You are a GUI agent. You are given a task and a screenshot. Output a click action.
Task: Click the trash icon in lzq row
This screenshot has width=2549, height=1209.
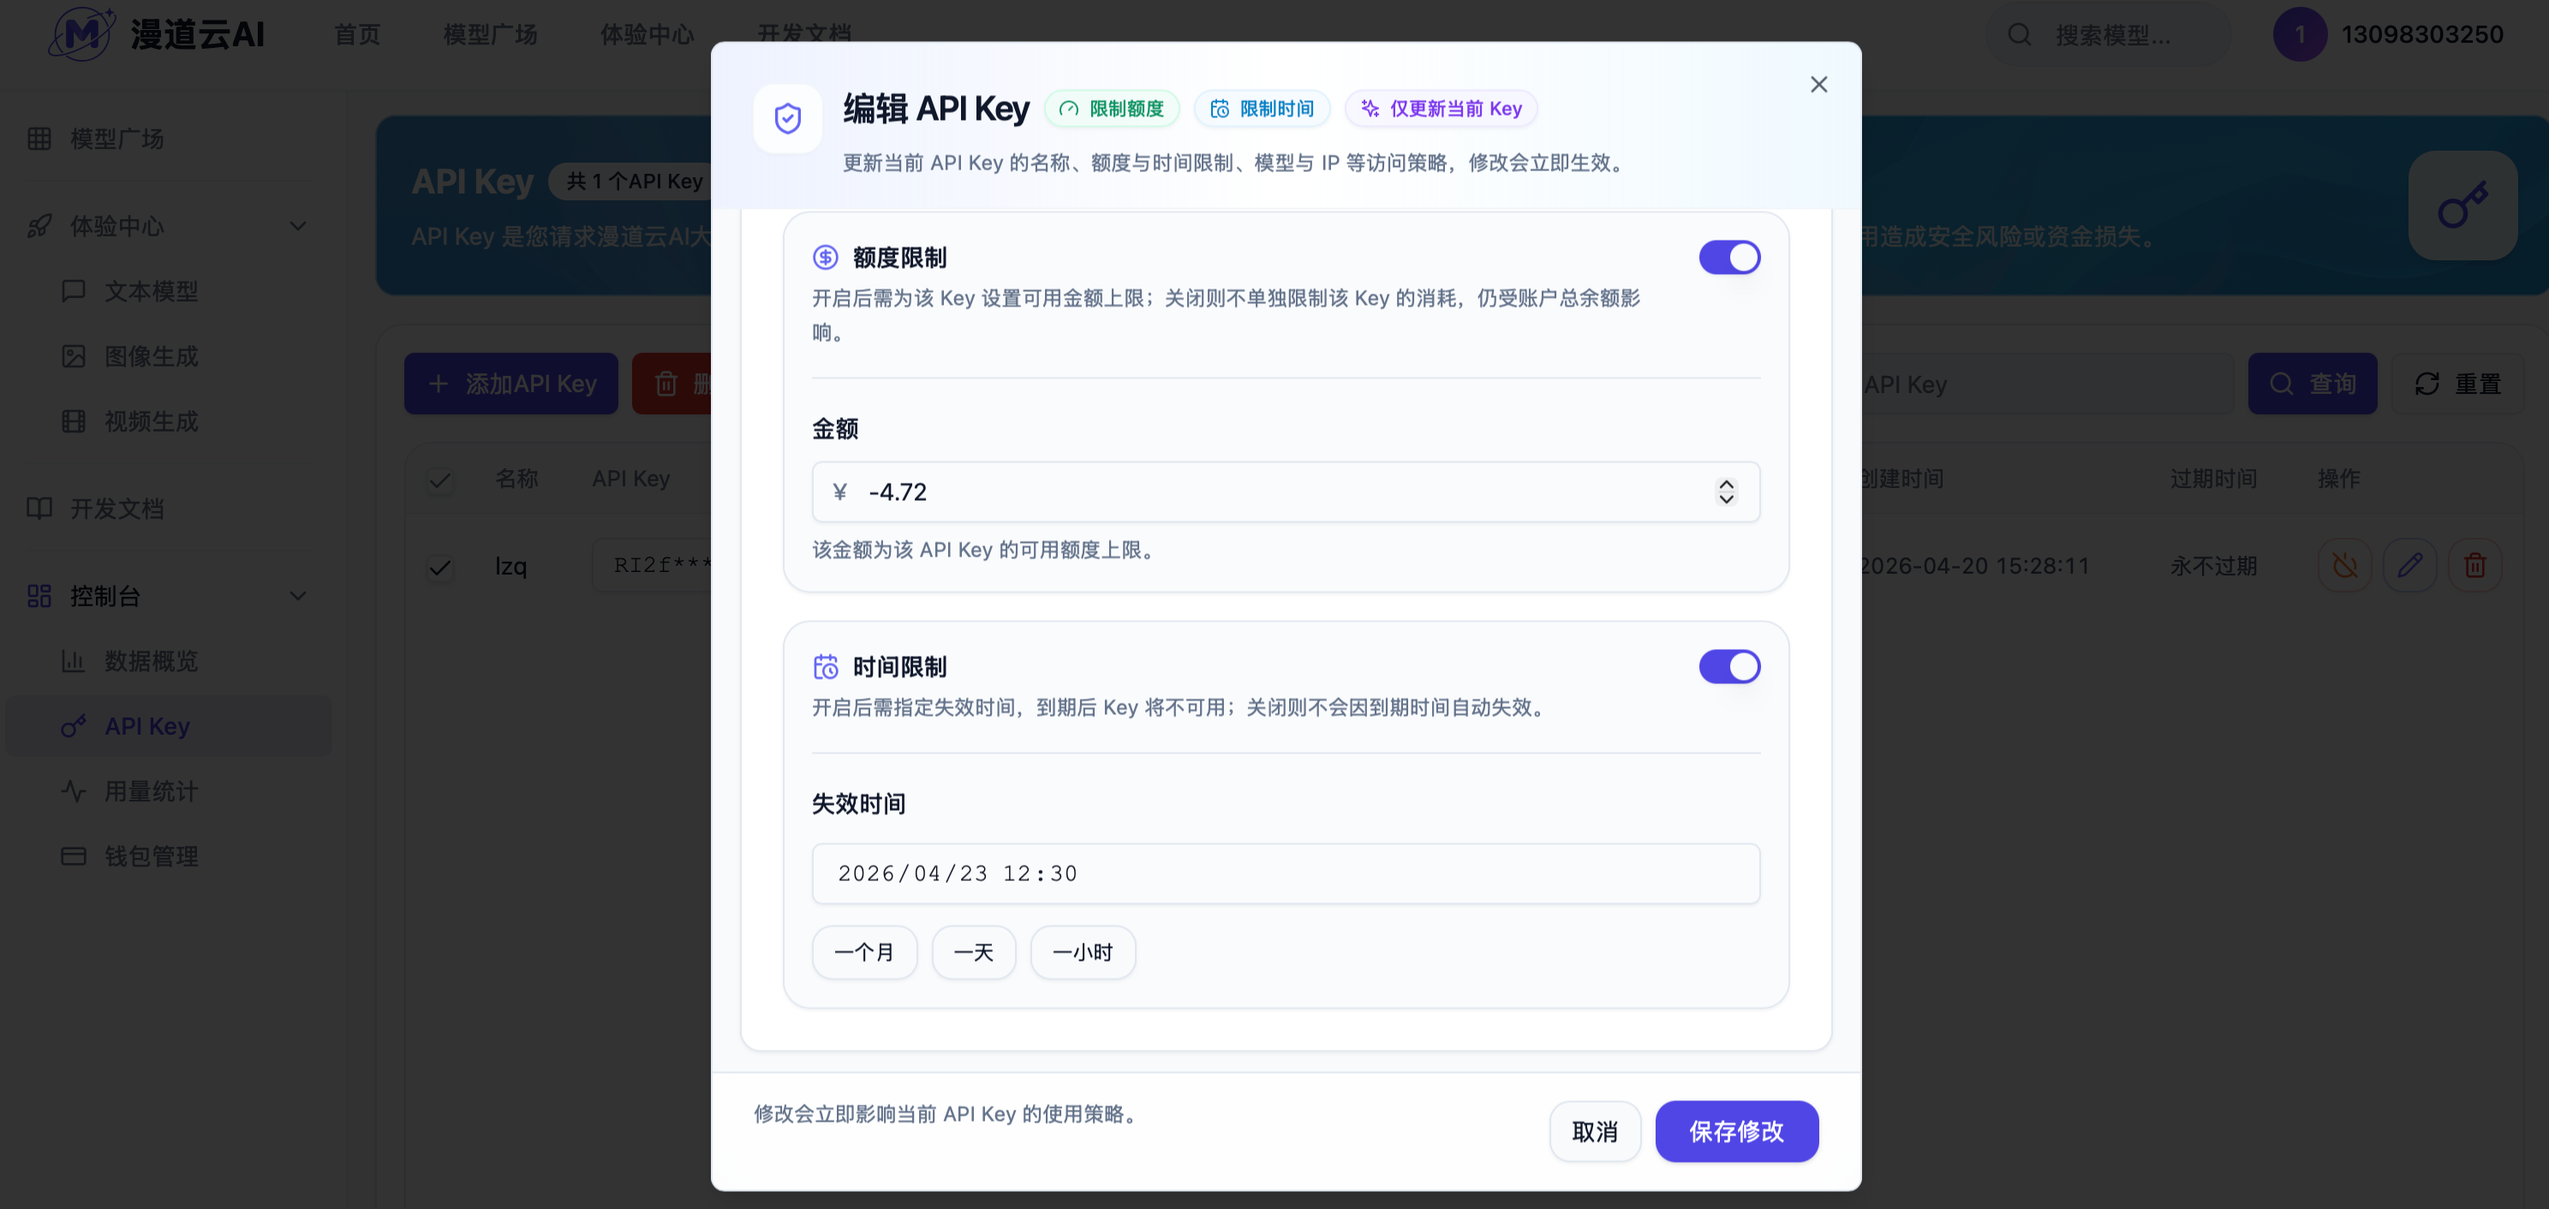point(2474,566)
